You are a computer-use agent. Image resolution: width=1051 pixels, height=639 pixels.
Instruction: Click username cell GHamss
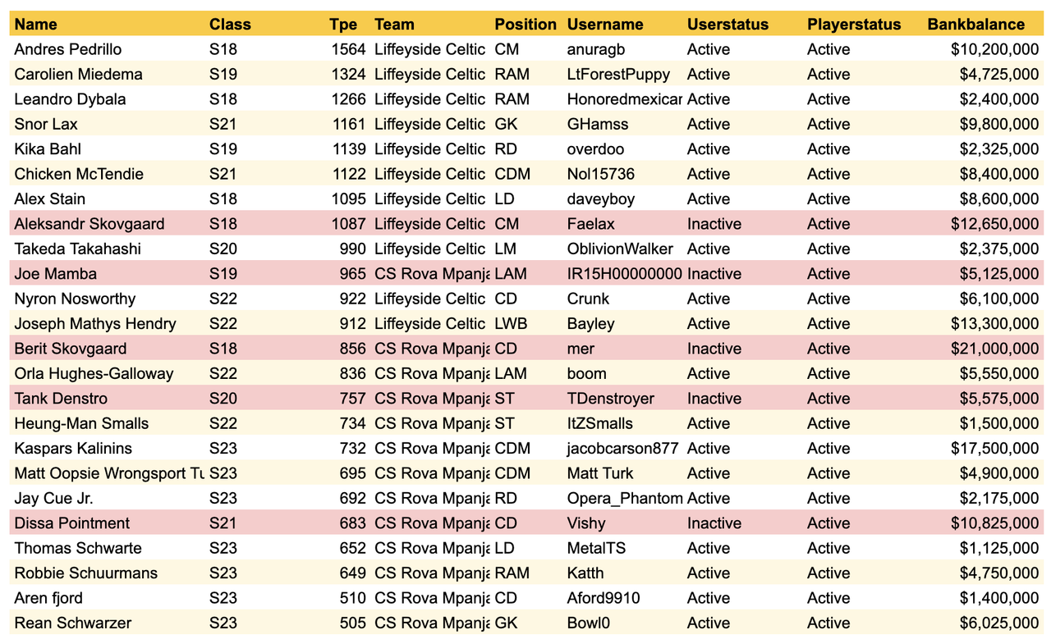pyautogui.click(x=598, y=124)
